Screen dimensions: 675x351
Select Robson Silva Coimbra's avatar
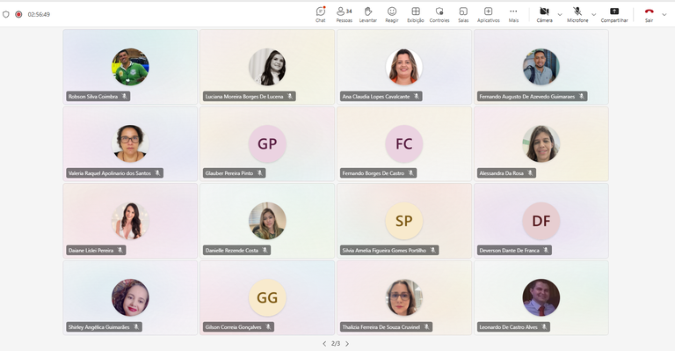coord(130,67)
